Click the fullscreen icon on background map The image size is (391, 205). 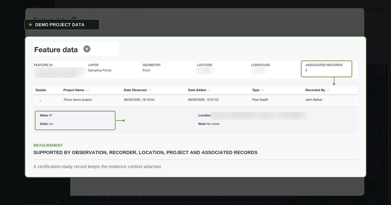click(x=381, y=71)
